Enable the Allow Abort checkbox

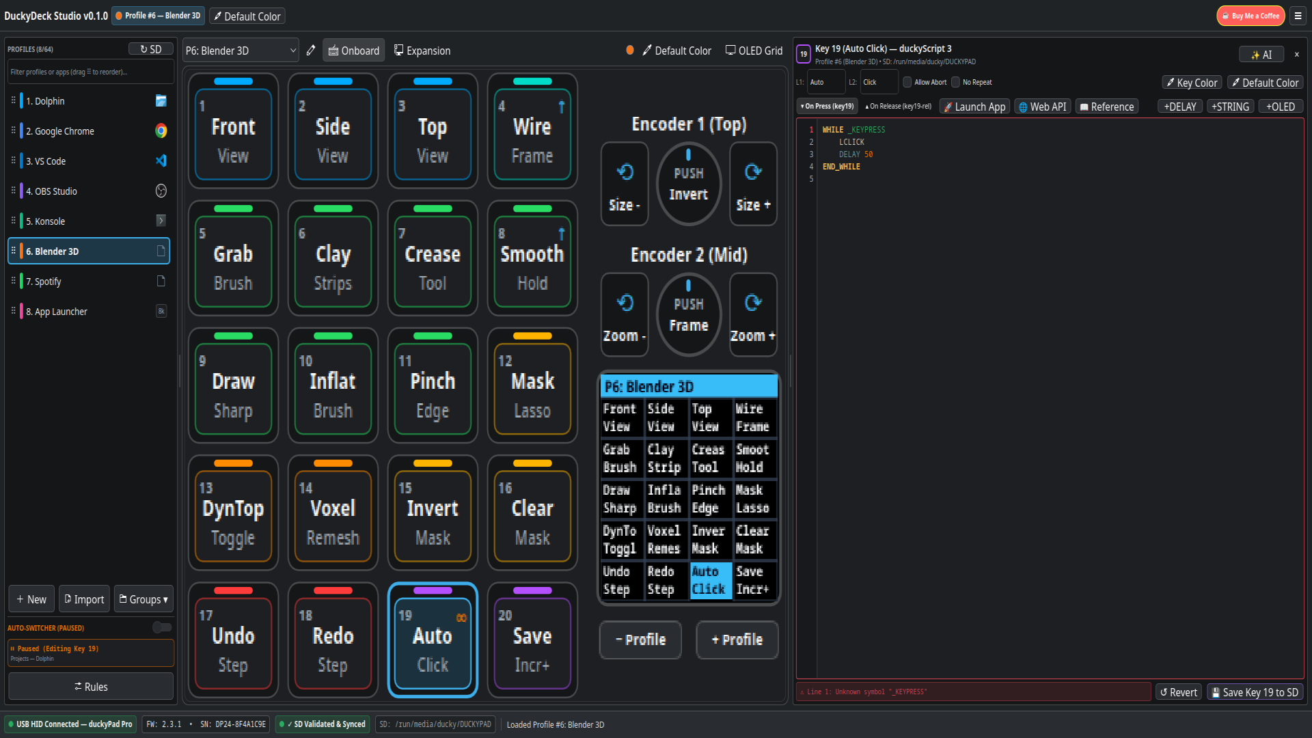point(907,82)
